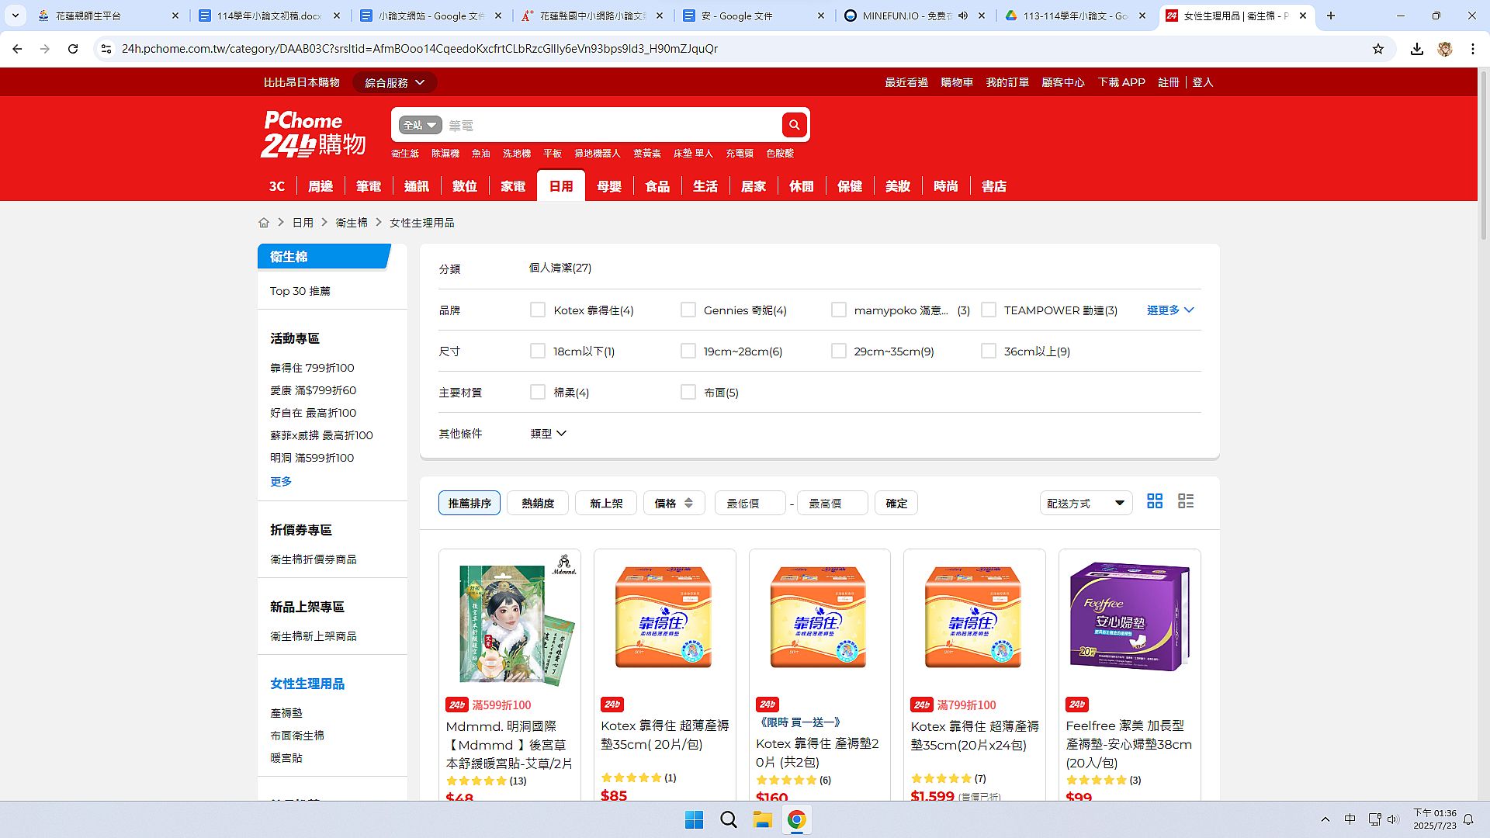Bookmark this page with star icon

1378,49
